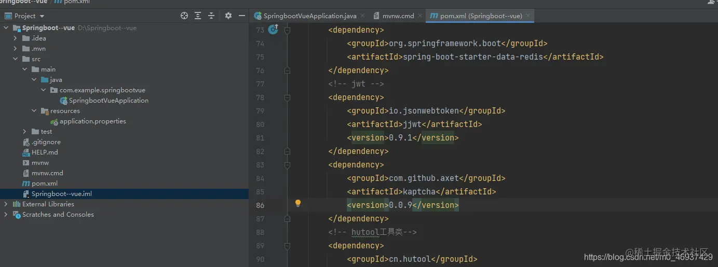Open Project panel settings gear
The width and height of the screenshot is (718, 267).
228,16
